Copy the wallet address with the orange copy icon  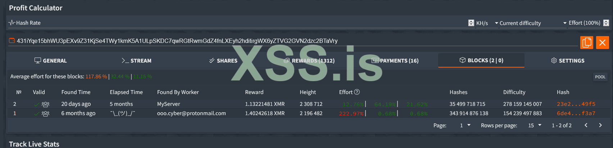[x=587, y=43]
